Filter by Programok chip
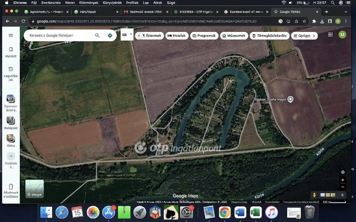356x222 pixels. pos(204,36)
